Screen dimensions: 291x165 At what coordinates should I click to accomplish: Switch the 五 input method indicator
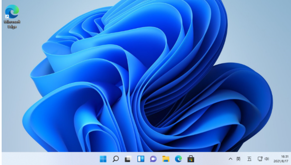click(x=249, y=159)
